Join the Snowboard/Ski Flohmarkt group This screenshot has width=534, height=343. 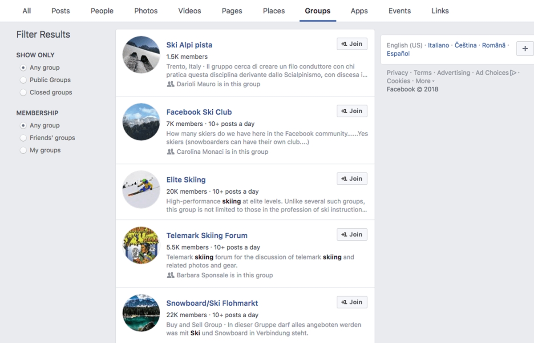(352, 302)
